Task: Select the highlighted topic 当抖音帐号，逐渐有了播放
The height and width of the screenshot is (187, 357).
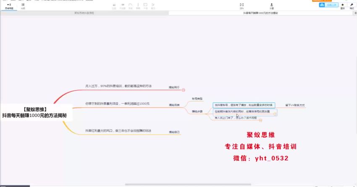Action: pos(244,105)
